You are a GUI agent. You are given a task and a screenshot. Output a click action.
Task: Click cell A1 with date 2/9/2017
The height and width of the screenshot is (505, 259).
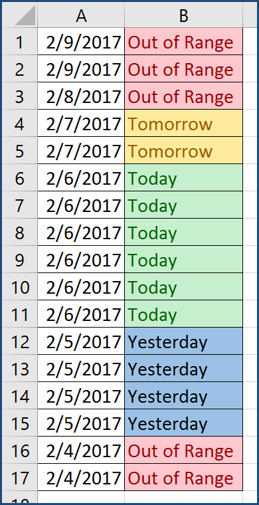pos(81,42)
